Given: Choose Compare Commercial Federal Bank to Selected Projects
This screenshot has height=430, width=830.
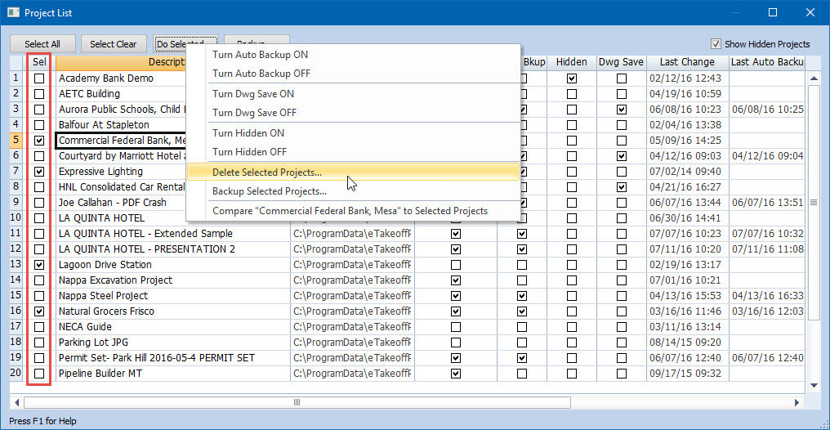Looking at the screenshot, I should click(353, 211).
